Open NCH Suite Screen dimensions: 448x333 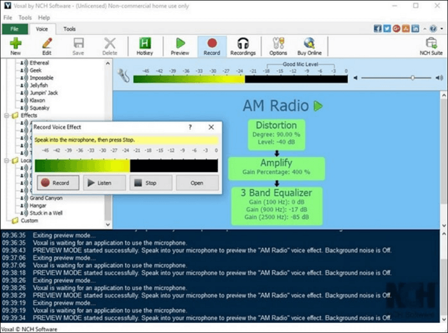pos(431,46)
